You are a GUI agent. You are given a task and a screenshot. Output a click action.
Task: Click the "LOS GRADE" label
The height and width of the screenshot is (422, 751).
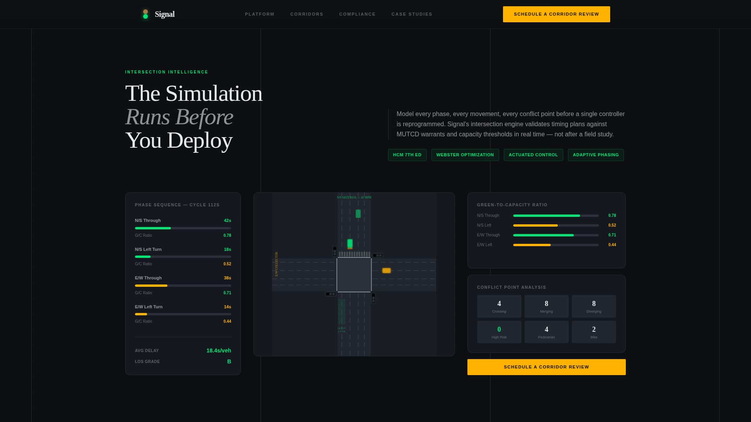point(147,361)
